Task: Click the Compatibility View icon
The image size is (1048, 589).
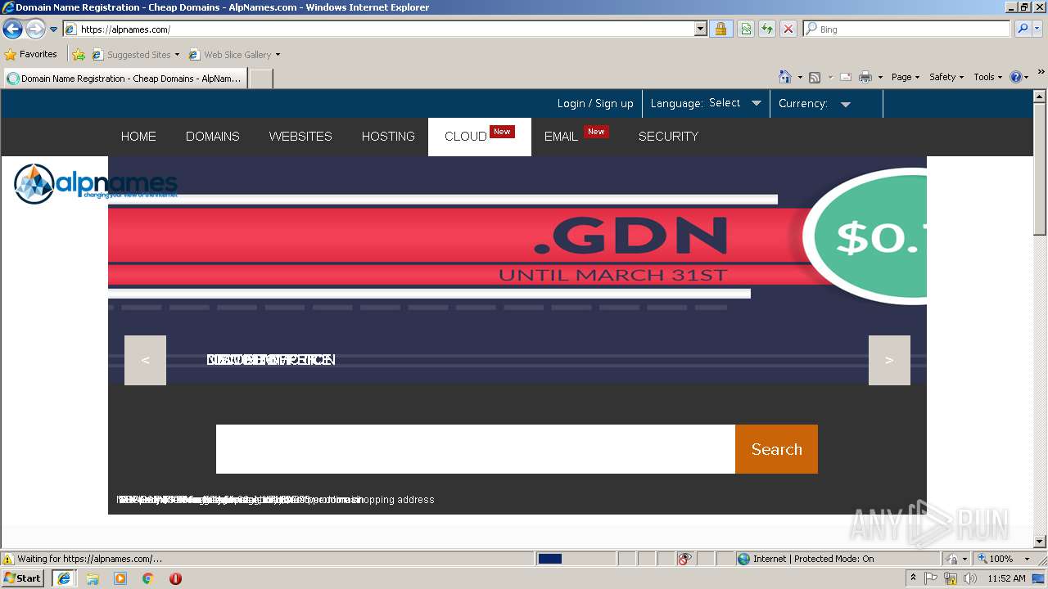Action: tap(746, 29)
